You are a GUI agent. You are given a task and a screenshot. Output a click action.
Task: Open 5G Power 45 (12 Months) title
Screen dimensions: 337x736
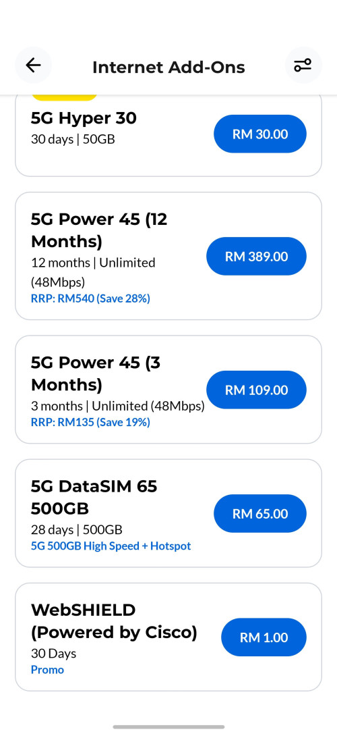pyautogui.click(x=99, y=230)
